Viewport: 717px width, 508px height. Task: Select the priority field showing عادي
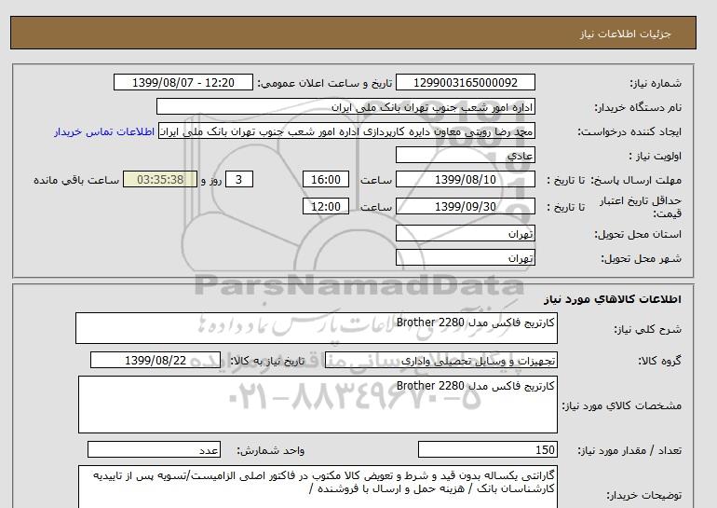(x=465, y=155)
